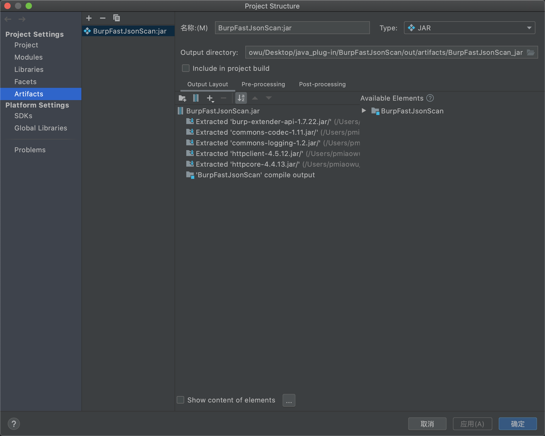Click the Available Elements help icon
This screenshot has width=545, height=436.
(x=430, y=98)
